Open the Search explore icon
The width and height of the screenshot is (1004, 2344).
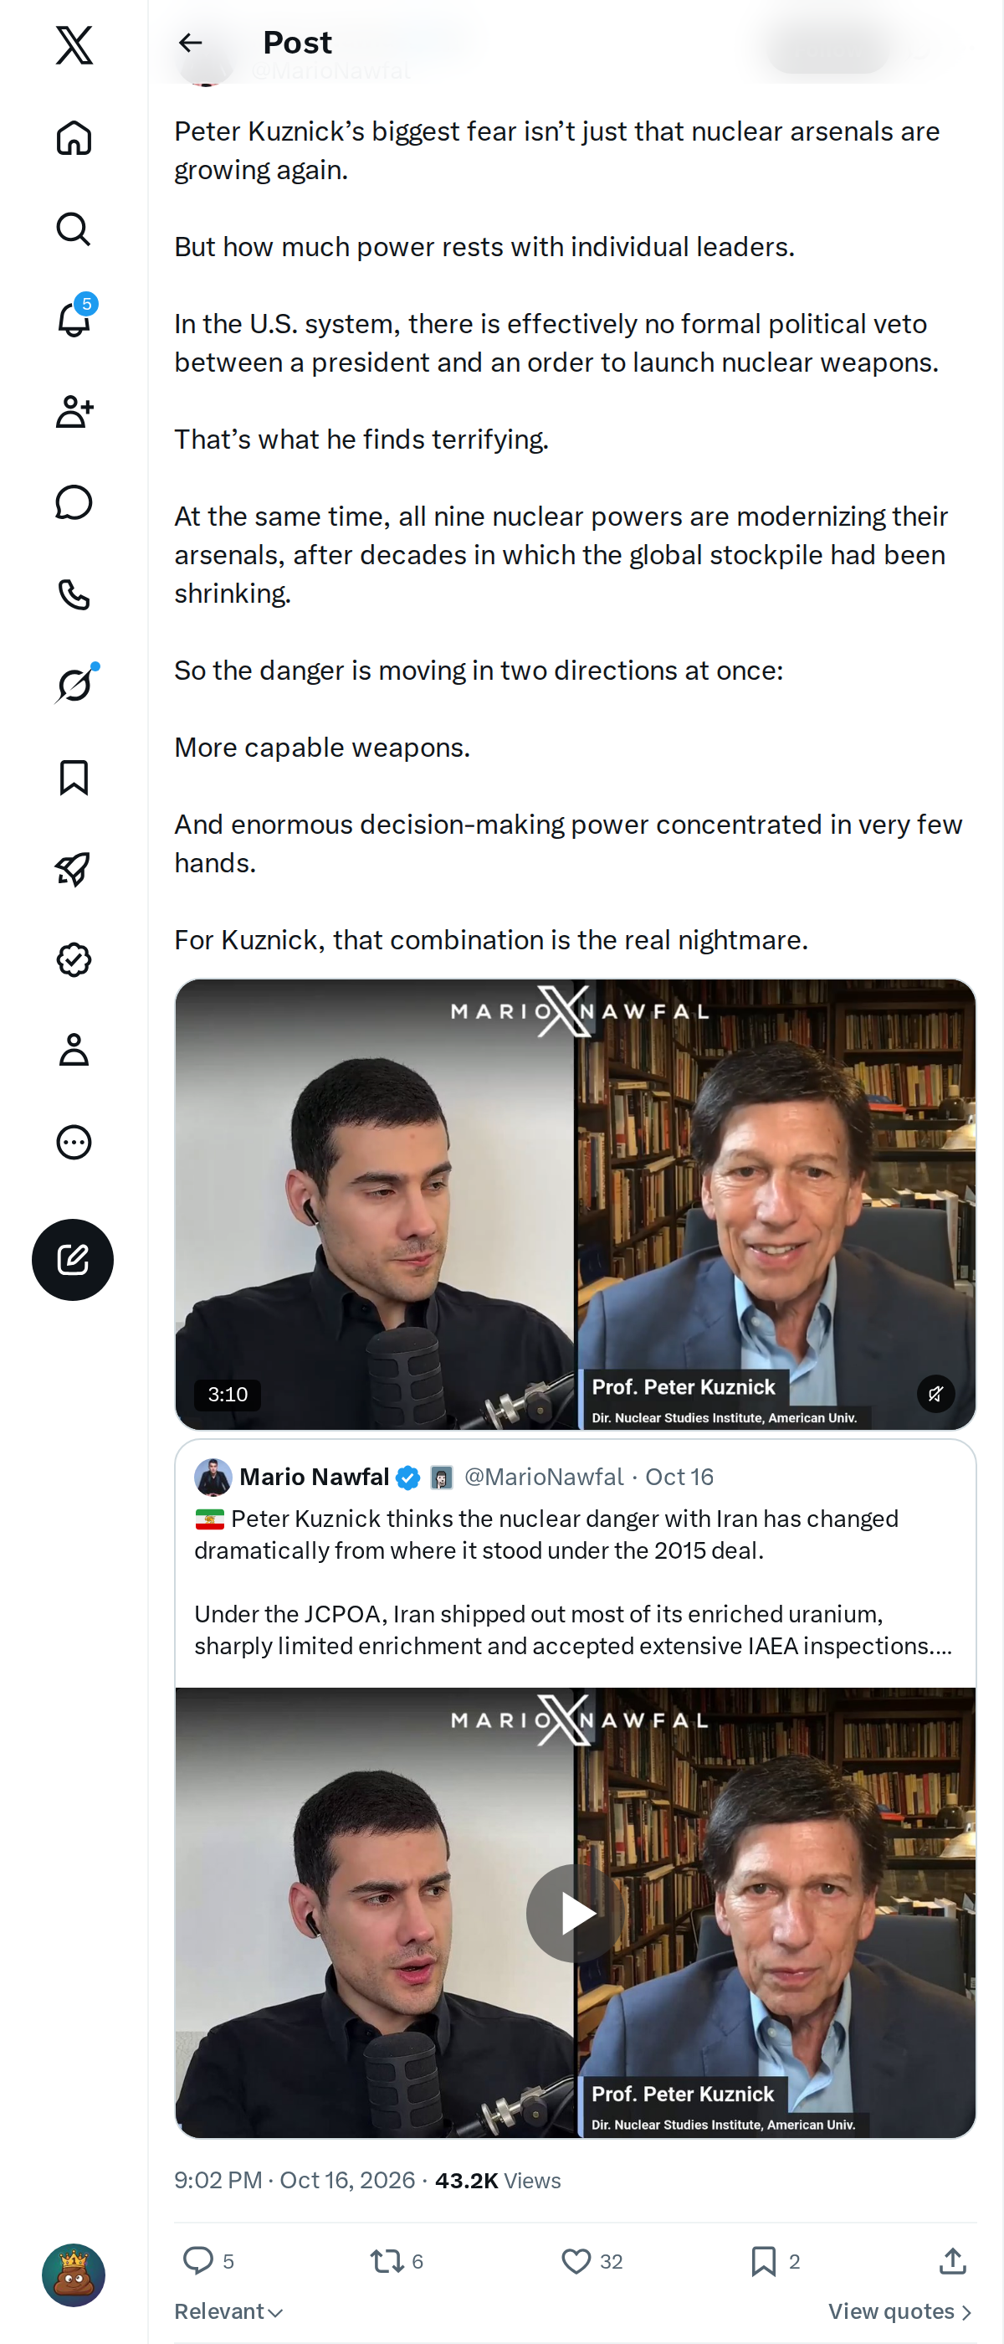tap(74, 229)
